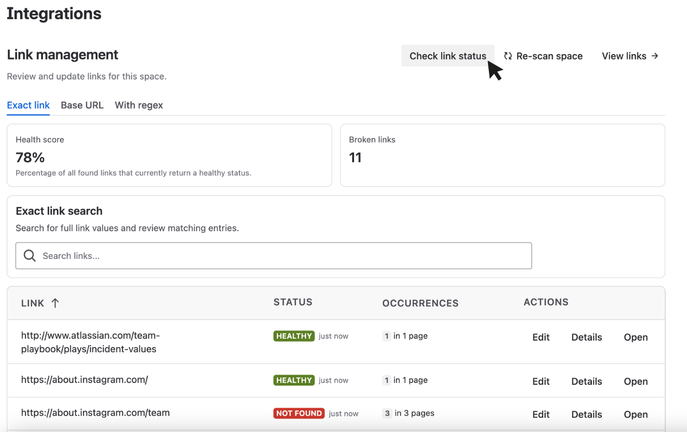The width and height of the screenshot is (687, 432).
Task: Edit the atlassian.com team-playbook link
Action: (x=541, y=337)
